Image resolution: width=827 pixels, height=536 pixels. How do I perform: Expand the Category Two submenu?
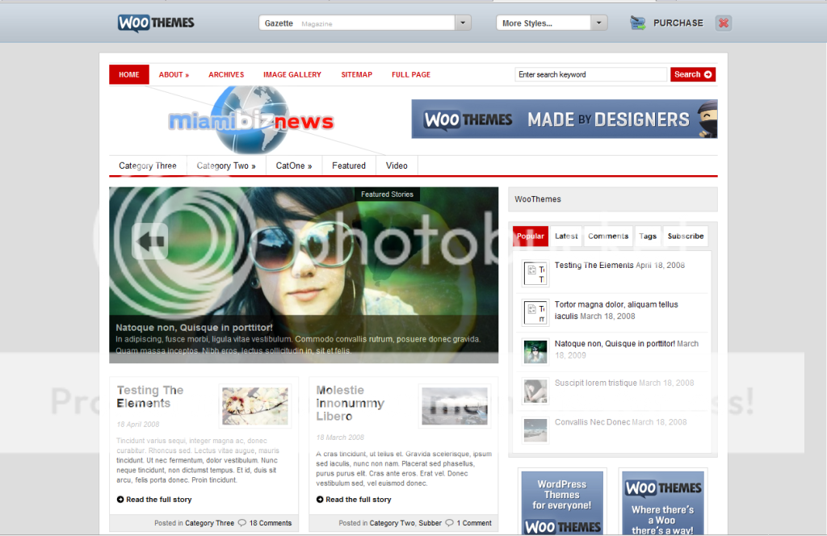click(x=226, y=165)
